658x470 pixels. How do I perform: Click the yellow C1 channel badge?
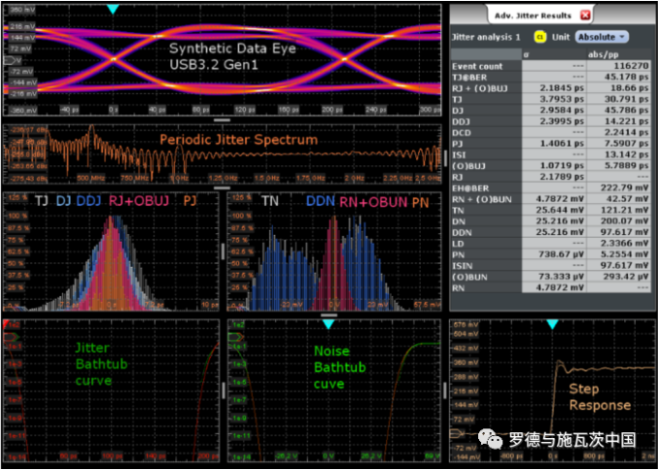point(538,36)
